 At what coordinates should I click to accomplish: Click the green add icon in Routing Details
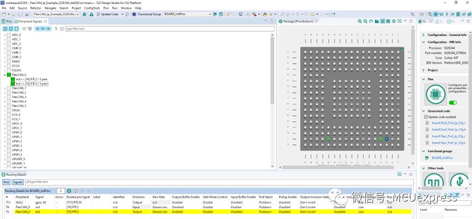click(69, 191)
